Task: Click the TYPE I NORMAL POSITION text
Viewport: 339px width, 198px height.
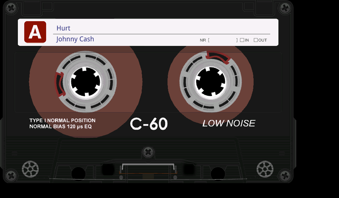Action: coord(62,120)
